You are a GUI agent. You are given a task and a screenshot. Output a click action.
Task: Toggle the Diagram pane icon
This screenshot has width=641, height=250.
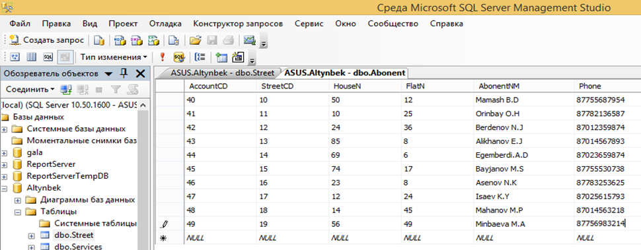[x=15, y=57]
